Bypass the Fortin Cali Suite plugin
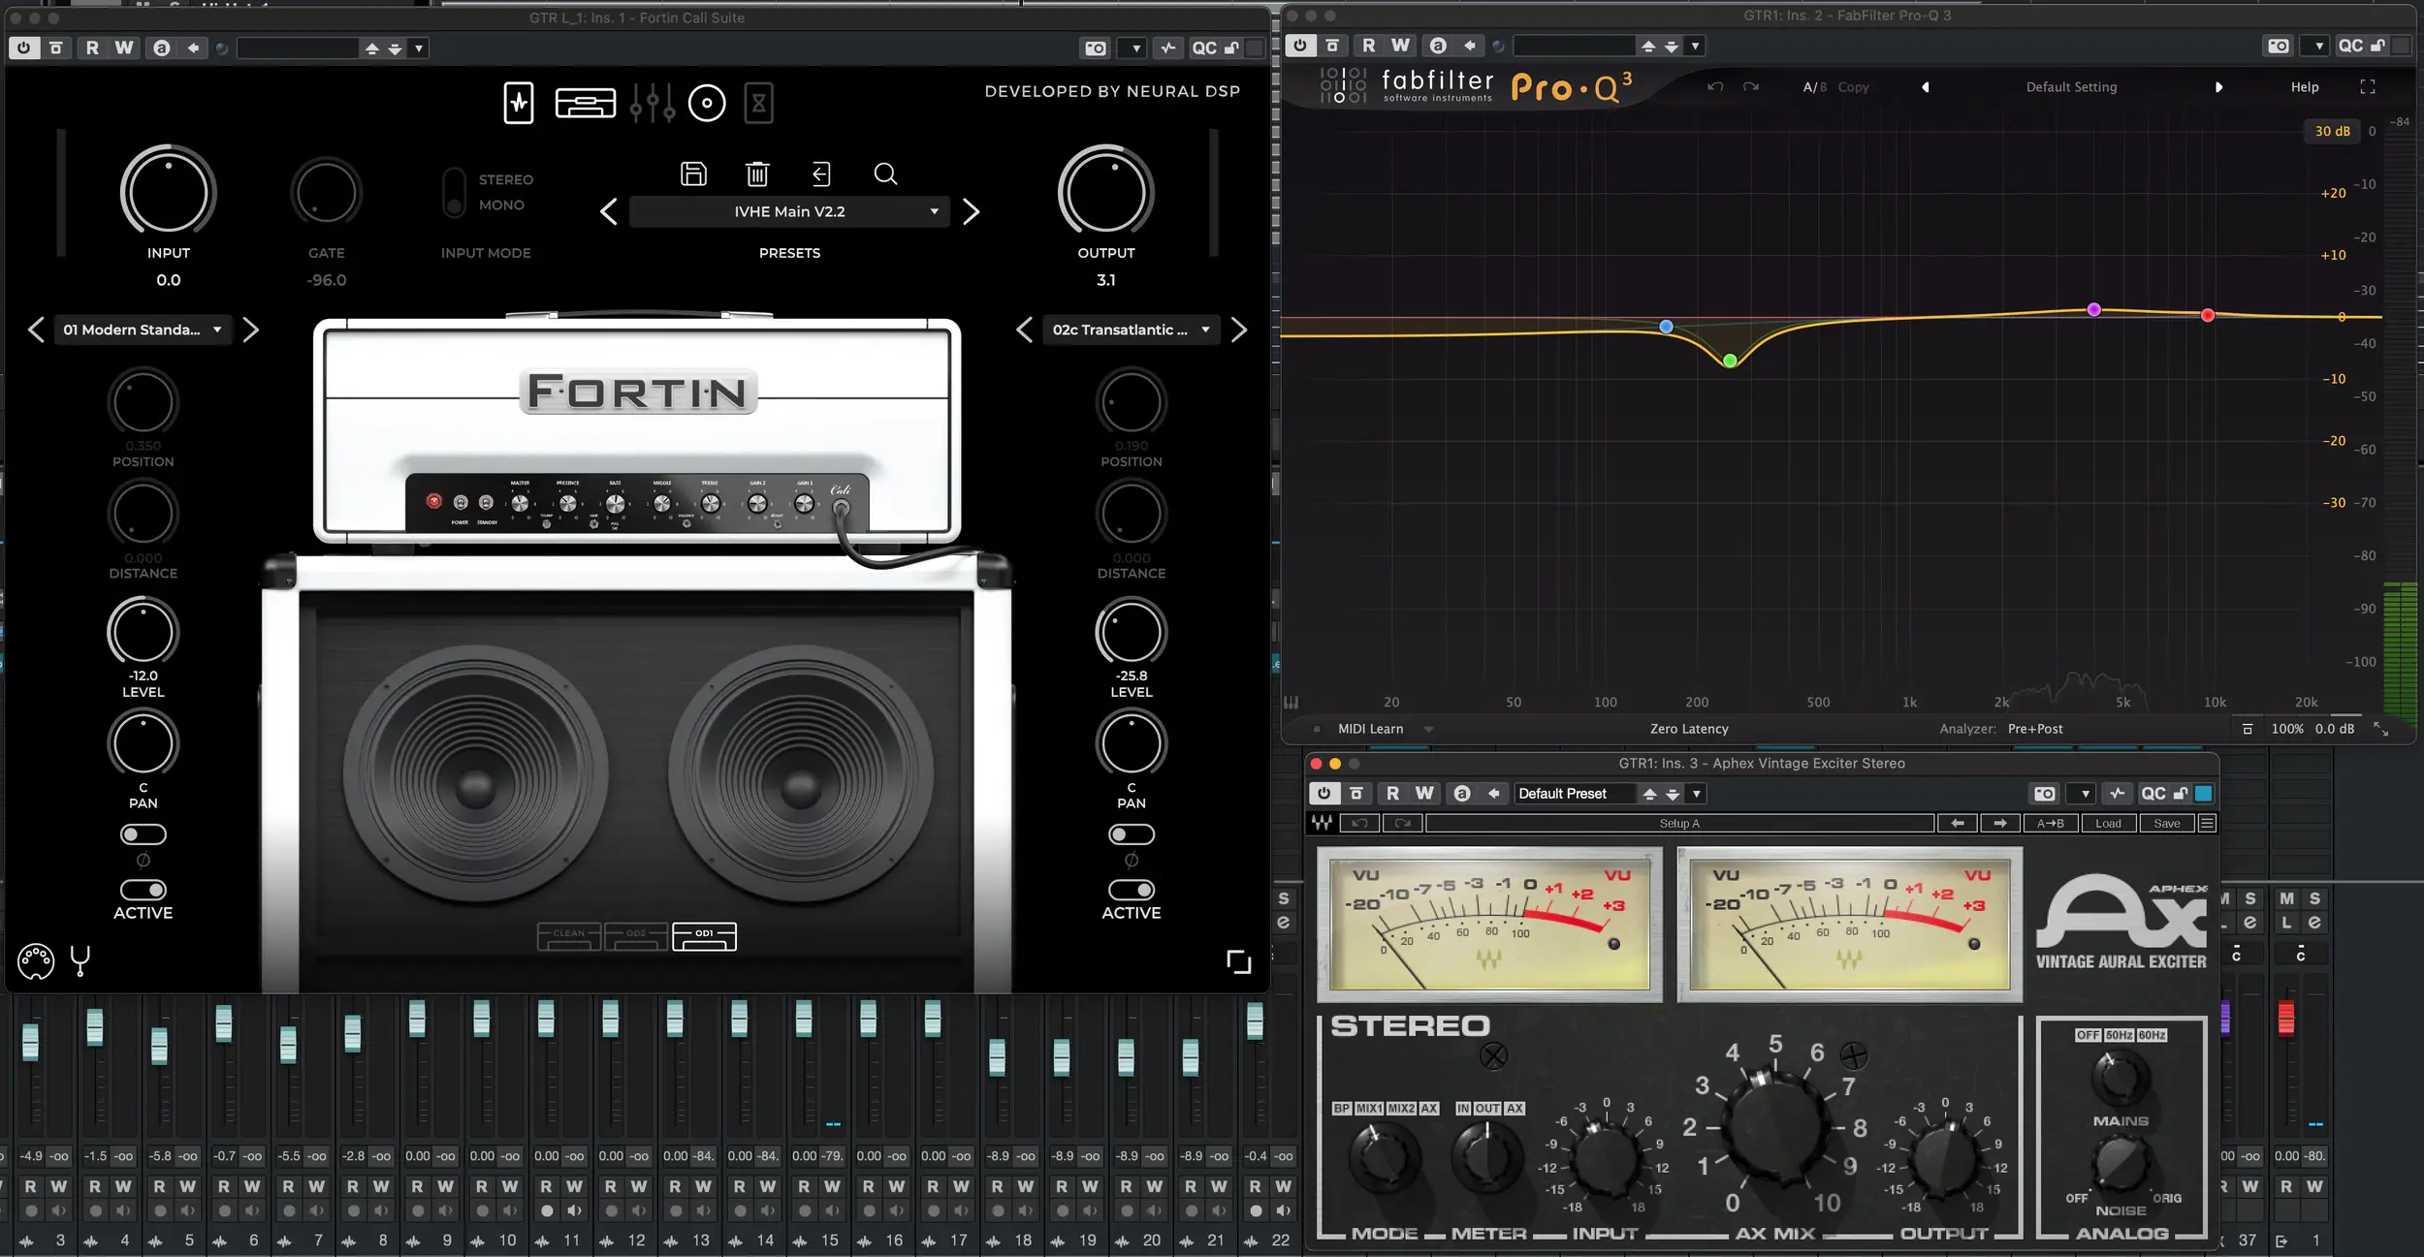 coord(23,47)
